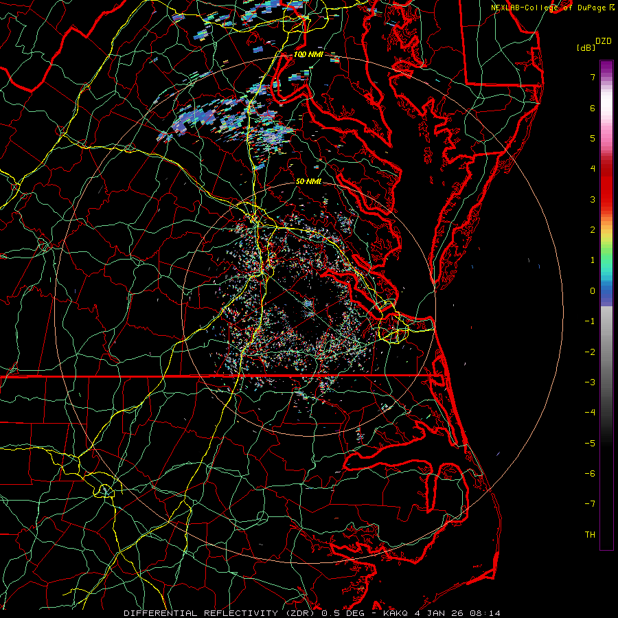Select the "50 NMI" range ring label
This screenshot has width=618, height=618.
pyautogui.click(x=308, y=181)
